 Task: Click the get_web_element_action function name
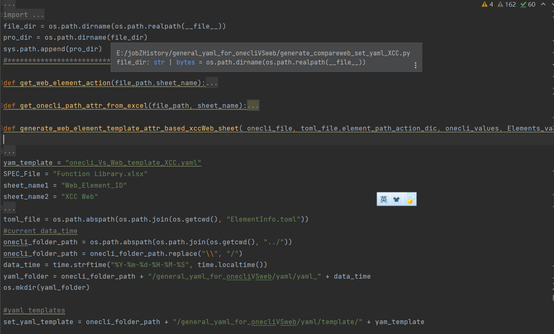[x=65, y=83]
